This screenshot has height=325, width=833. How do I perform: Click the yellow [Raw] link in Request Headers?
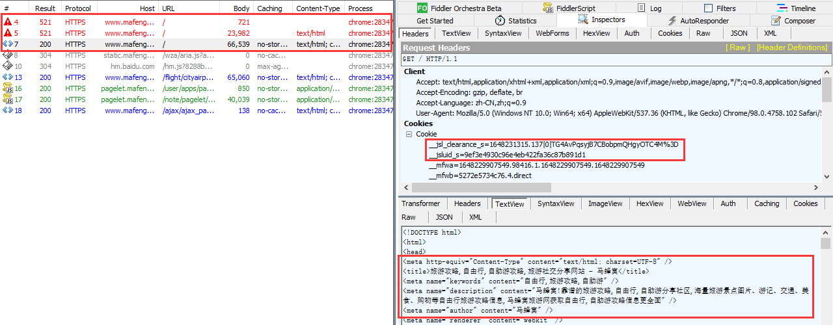click(737, 47)
